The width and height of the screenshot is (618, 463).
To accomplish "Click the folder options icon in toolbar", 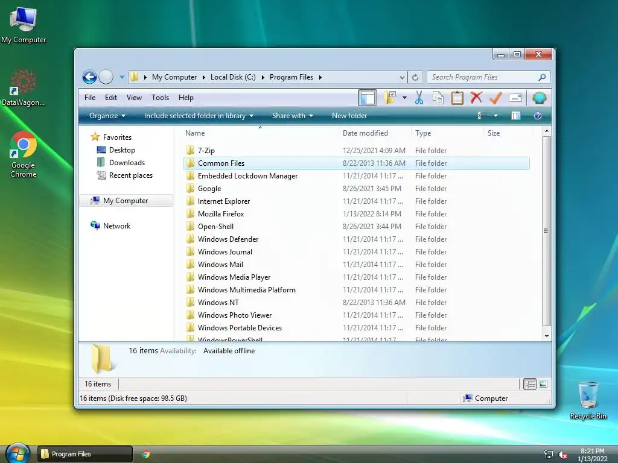I will pos(390,98).
